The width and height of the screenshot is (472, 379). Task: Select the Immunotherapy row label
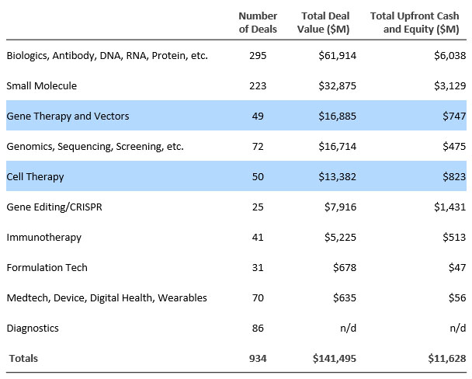(43, 238)
